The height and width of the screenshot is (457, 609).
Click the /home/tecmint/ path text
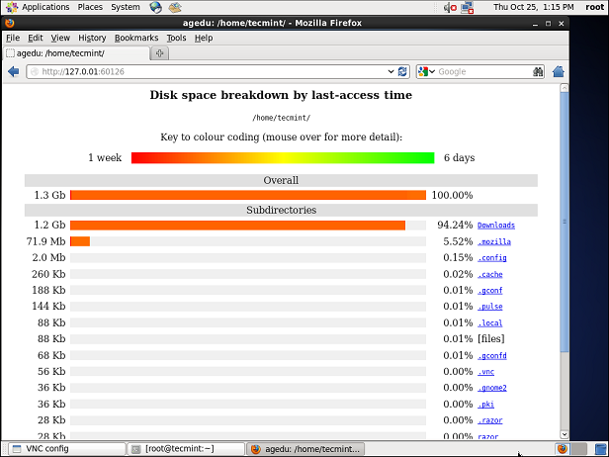[x=281, y=118]
